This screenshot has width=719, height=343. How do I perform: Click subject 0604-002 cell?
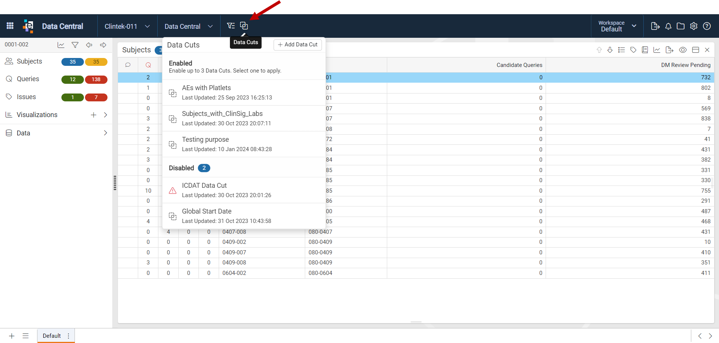click(262, 273)
